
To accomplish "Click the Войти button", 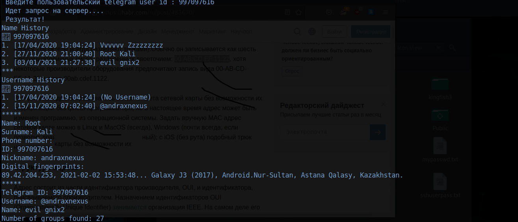I will [334, 31].
